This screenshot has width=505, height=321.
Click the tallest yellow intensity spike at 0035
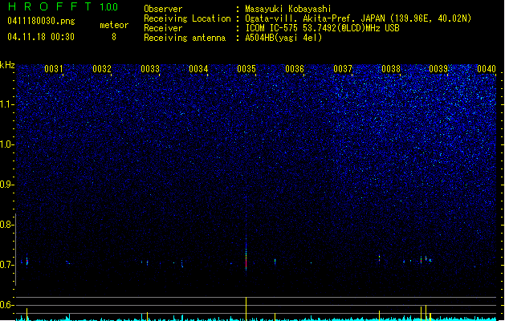pyautogui.click(x=246, y=309)
